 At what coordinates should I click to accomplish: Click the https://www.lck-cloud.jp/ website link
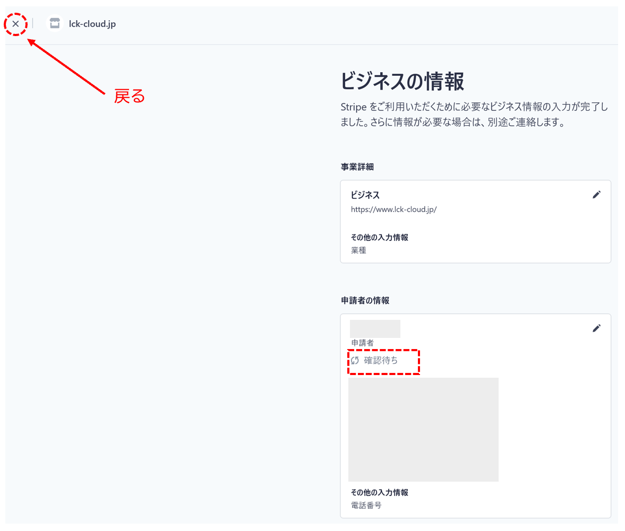tap(394, 209)
